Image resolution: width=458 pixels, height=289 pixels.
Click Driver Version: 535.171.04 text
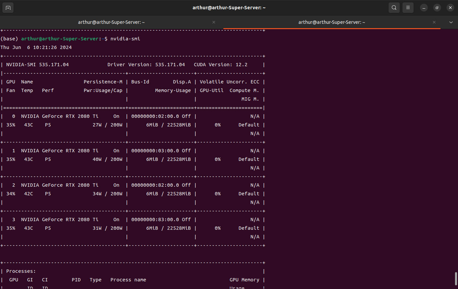(146, 65)
